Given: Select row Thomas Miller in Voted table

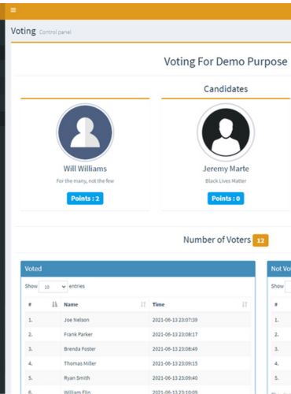Looking at the screenshot, I should click(x=138, y=363).
